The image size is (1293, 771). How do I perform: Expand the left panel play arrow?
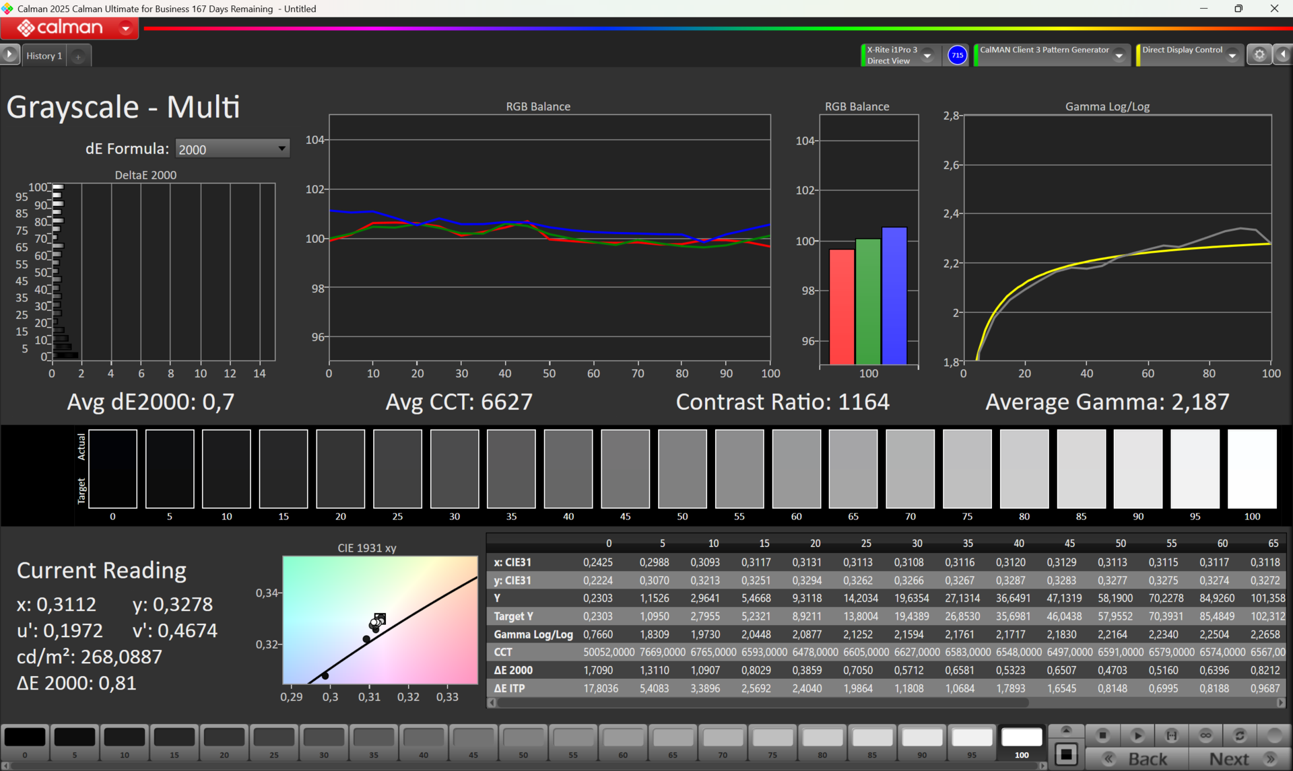(x=9, y=55)
